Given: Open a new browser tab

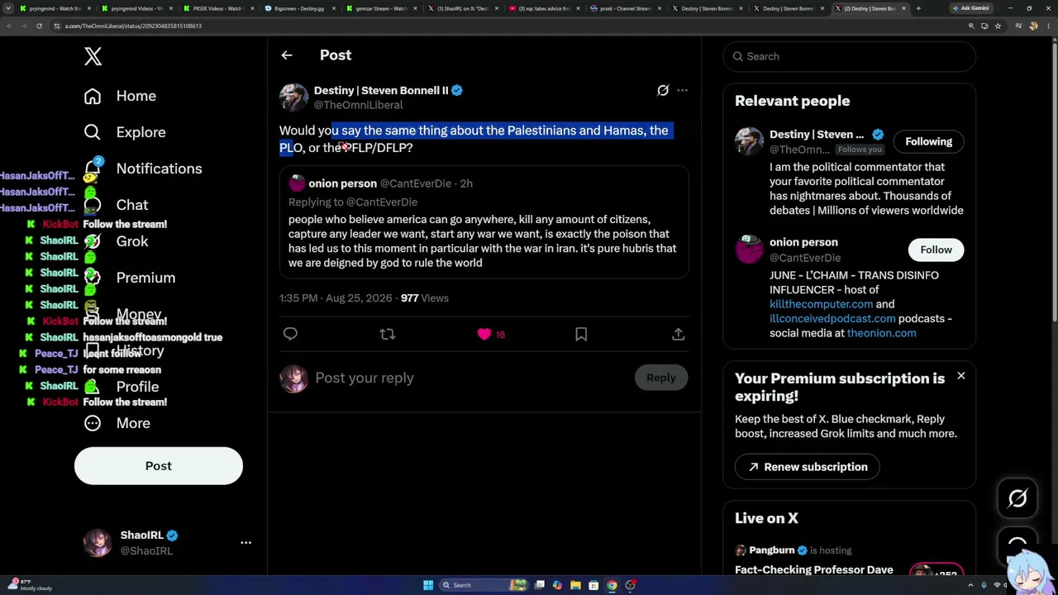Looking at the screenshot, I should coord(918,8).
